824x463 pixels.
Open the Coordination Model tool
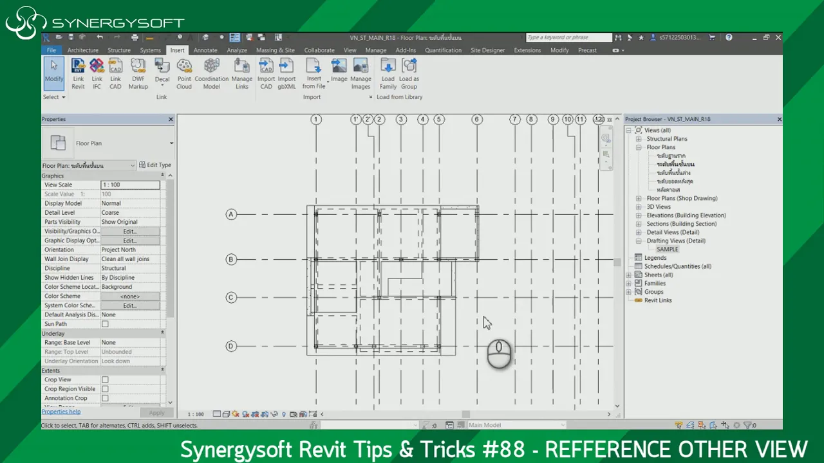pos(212,74)
